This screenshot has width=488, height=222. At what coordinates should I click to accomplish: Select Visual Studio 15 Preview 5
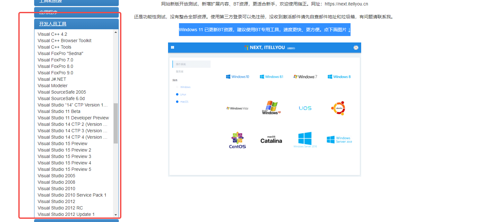coord(64,169)
